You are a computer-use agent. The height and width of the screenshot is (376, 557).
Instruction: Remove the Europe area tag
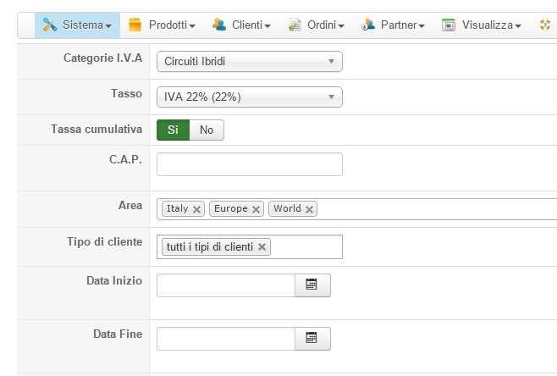256,209
